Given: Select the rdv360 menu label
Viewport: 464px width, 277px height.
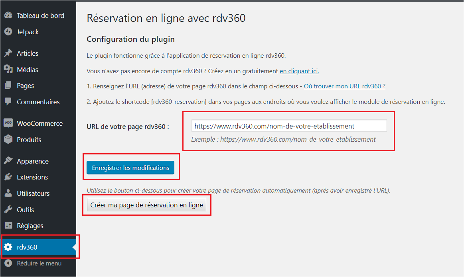Looking at the screenshot, I should point(27,247).
